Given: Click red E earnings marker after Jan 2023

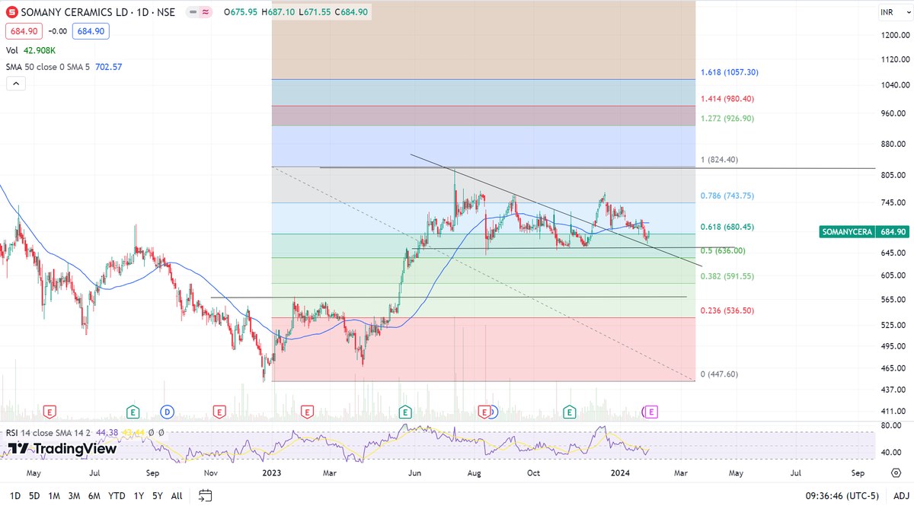Looking at the screenshot, I should [x=307, y=412].
